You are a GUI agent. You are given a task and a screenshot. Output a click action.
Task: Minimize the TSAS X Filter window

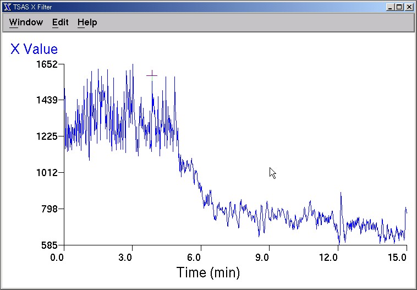pos(390,7)
